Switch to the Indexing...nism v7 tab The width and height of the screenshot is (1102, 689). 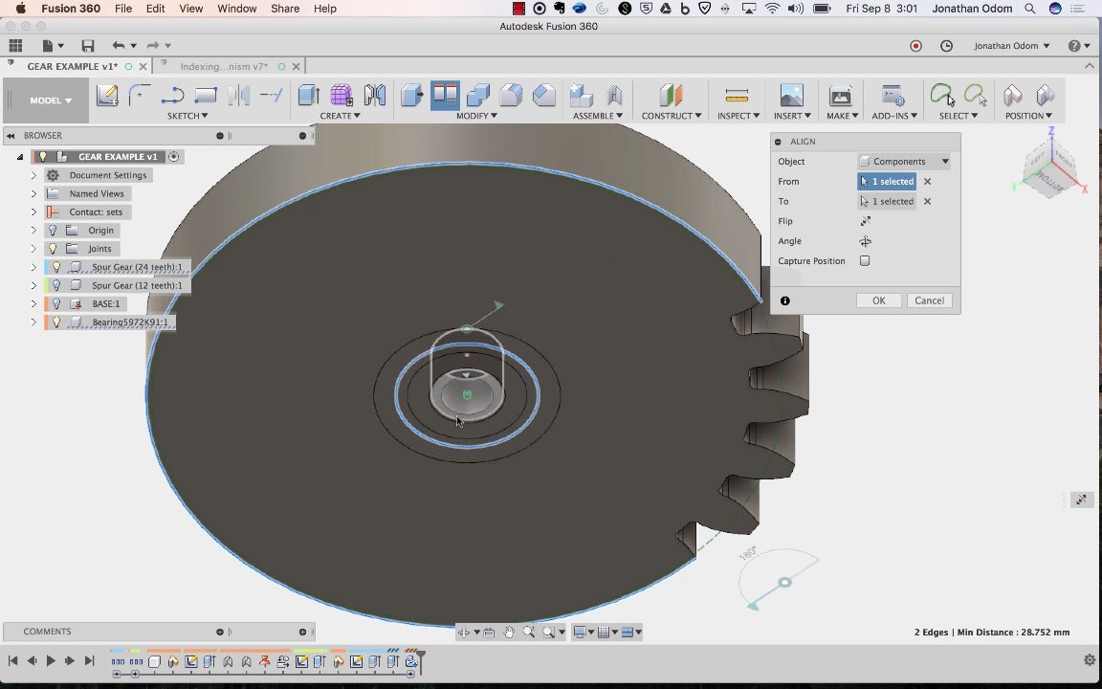pos(226,67)
